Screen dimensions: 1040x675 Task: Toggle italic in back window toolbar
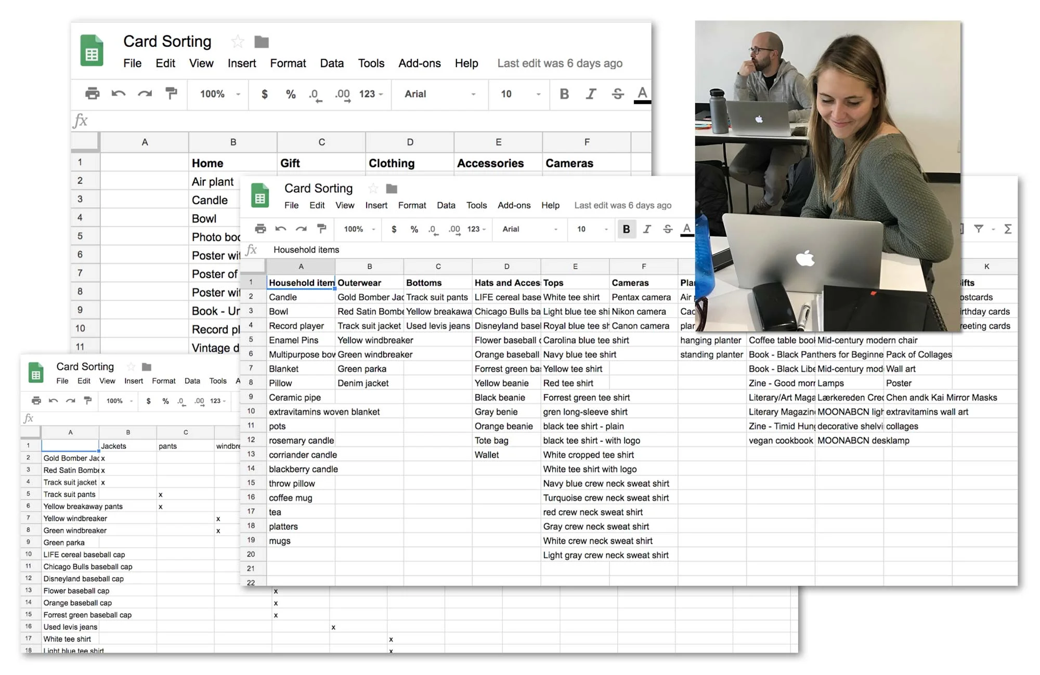591,94
